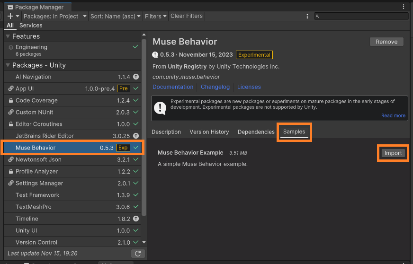Screen dimensions: 413x264
Task: Click the refresh package list button
Action: tap(137, 254)
